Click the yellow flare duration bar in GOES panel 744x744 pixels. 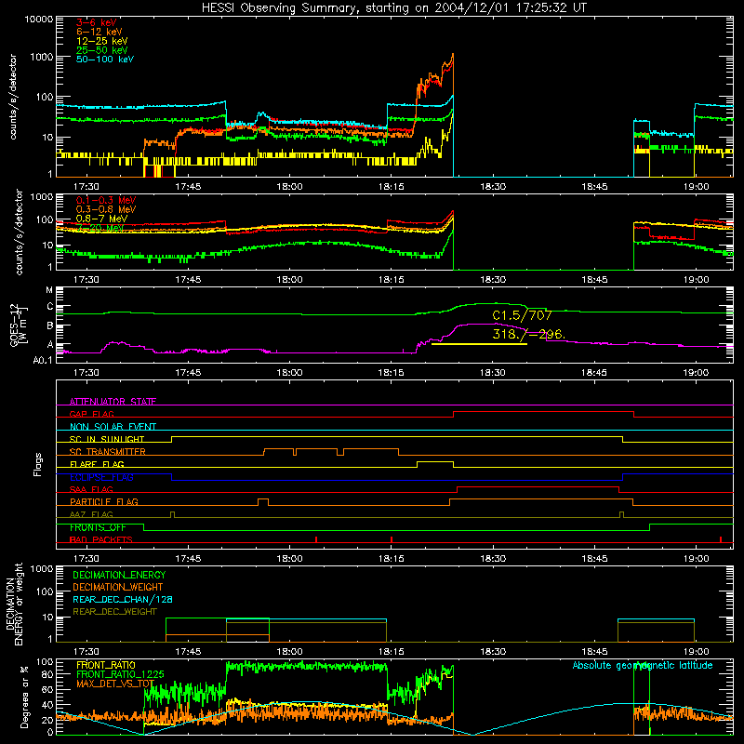point(479,344)
